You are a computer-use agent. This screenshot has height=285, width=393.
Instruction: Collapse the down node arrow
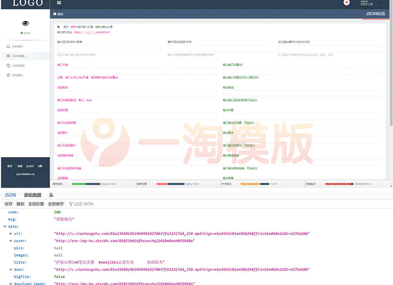tap(10, 270)
